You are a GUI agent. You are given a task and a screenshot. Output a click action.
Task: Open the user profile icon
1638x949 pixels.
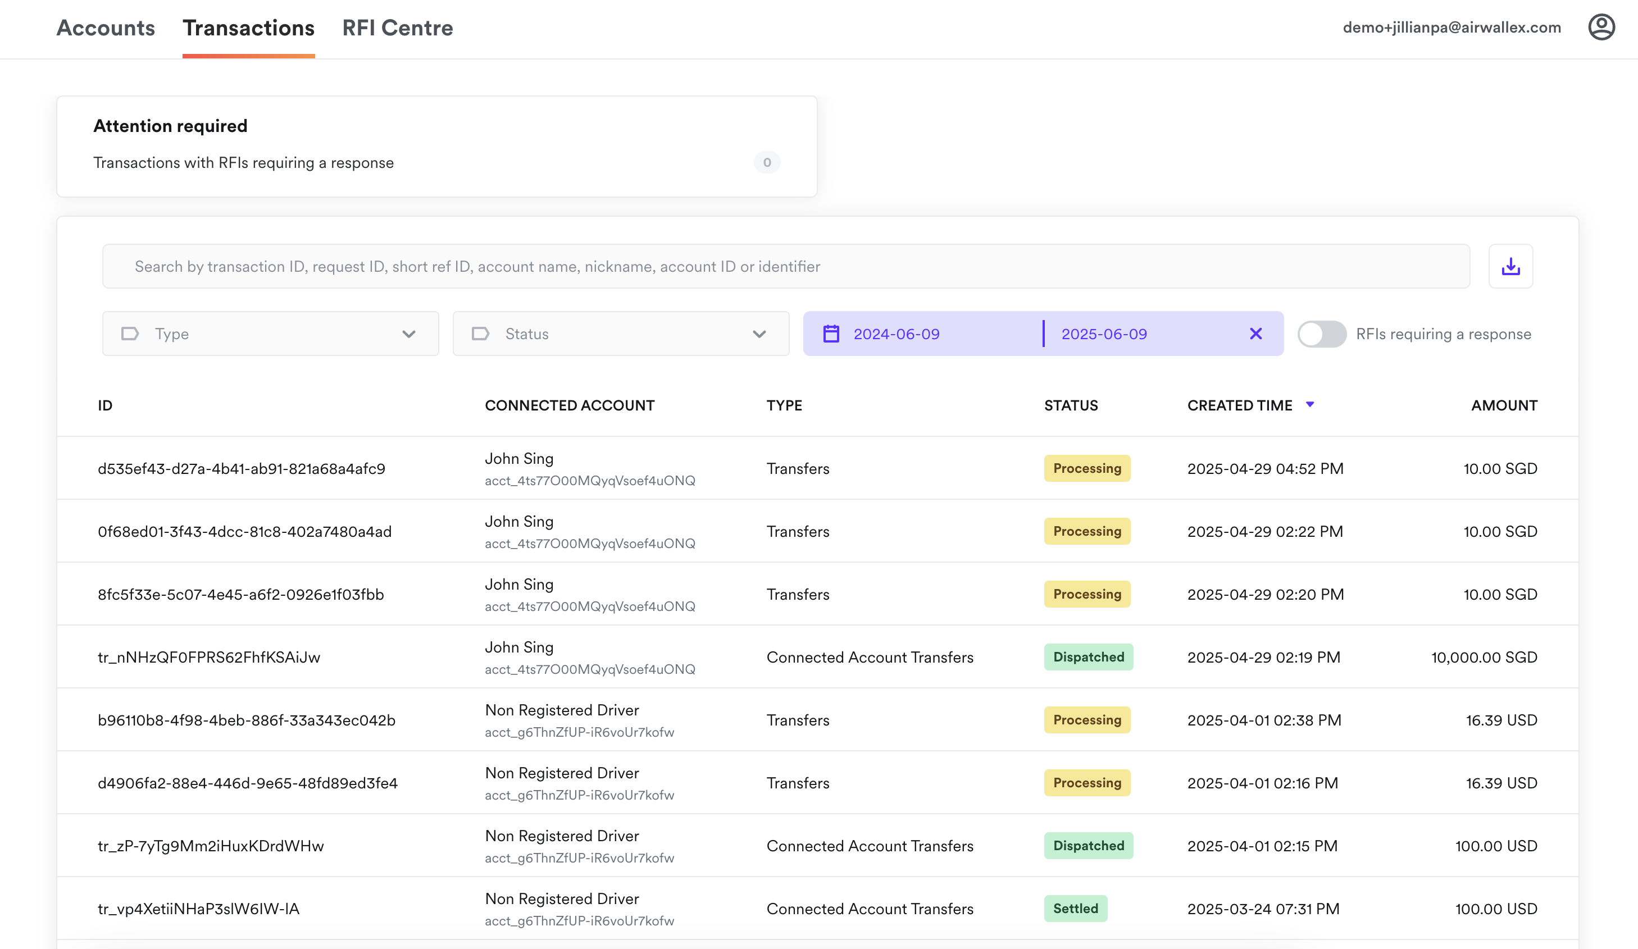click(x=1601, y=28)
